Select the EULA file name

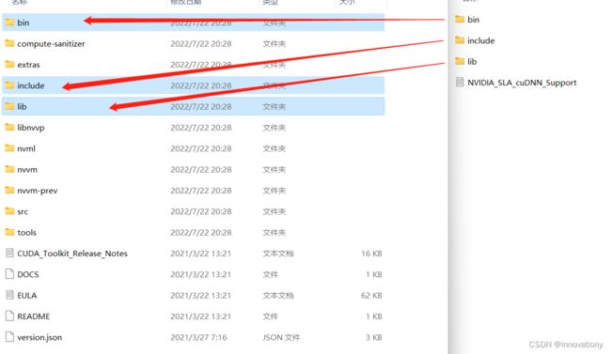[27, 296]
